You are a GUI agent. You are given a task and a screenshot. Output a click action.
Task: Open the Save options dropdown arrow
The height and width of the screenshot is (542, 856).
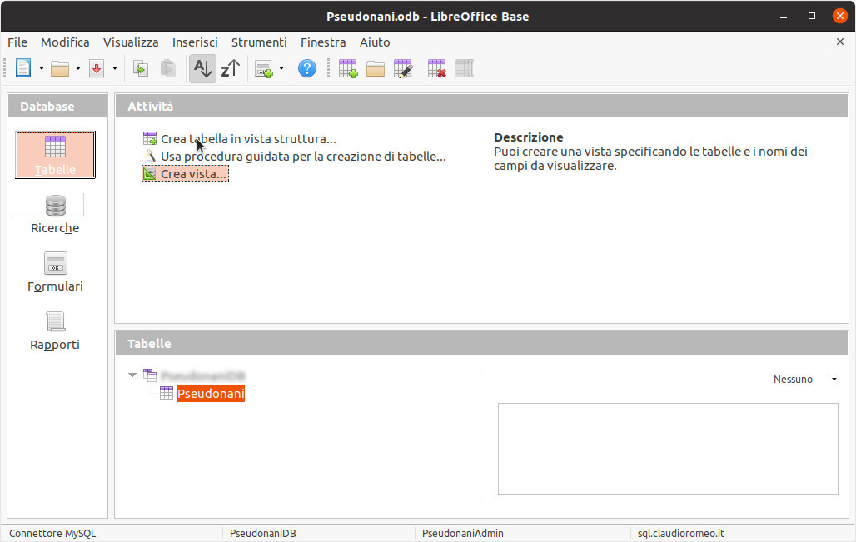[115, 68]
